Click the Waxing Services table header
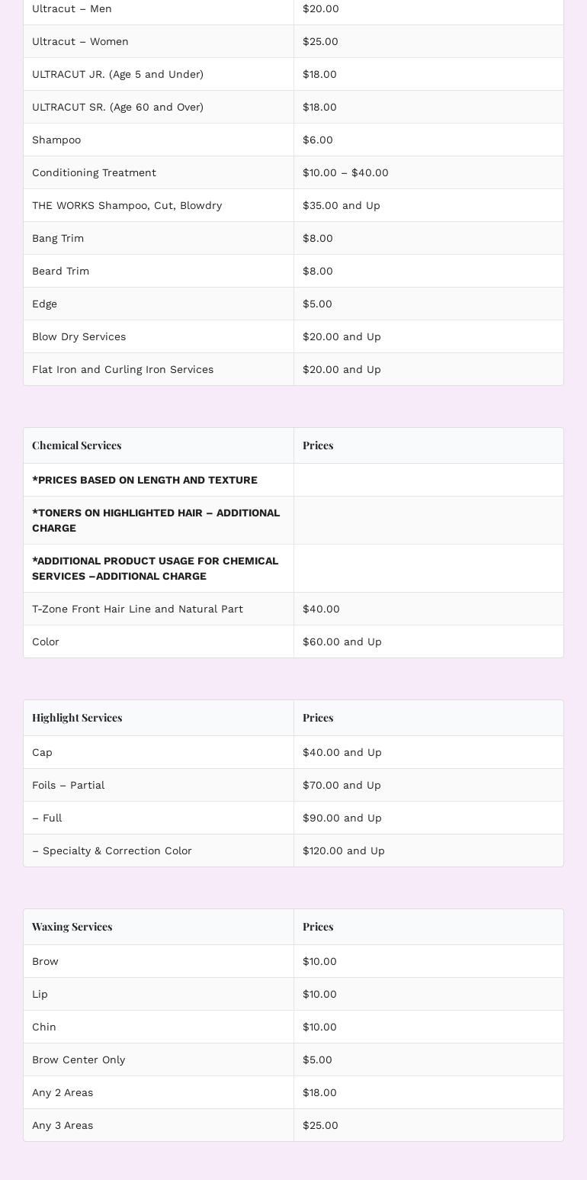Screen dimensions: 587x1180 click(x=72, y=927)
